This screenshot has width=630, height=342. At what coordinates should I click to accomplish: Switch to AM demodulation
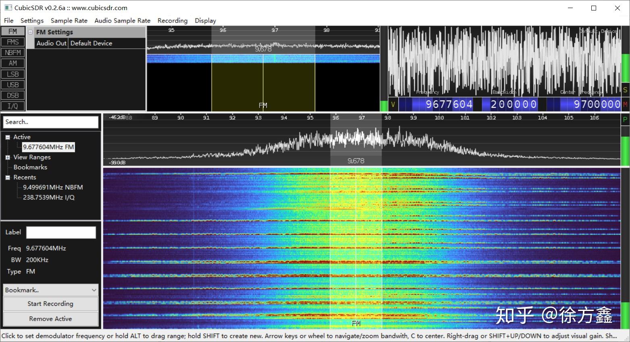12,63
